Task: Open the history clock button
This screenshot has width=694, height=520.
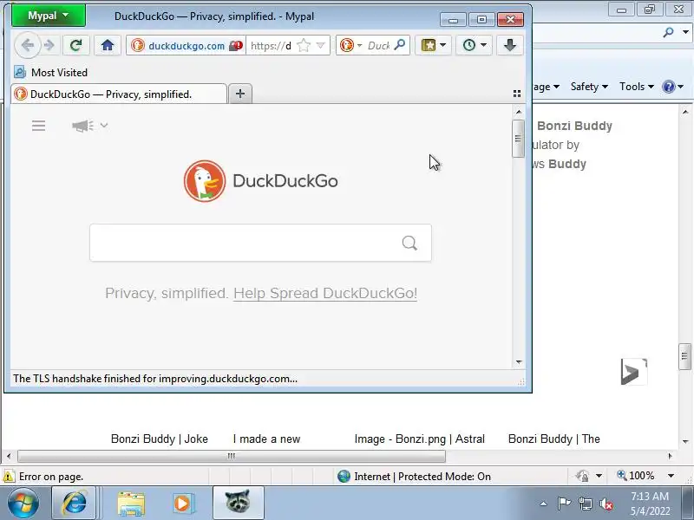Action: pos(469,45)
